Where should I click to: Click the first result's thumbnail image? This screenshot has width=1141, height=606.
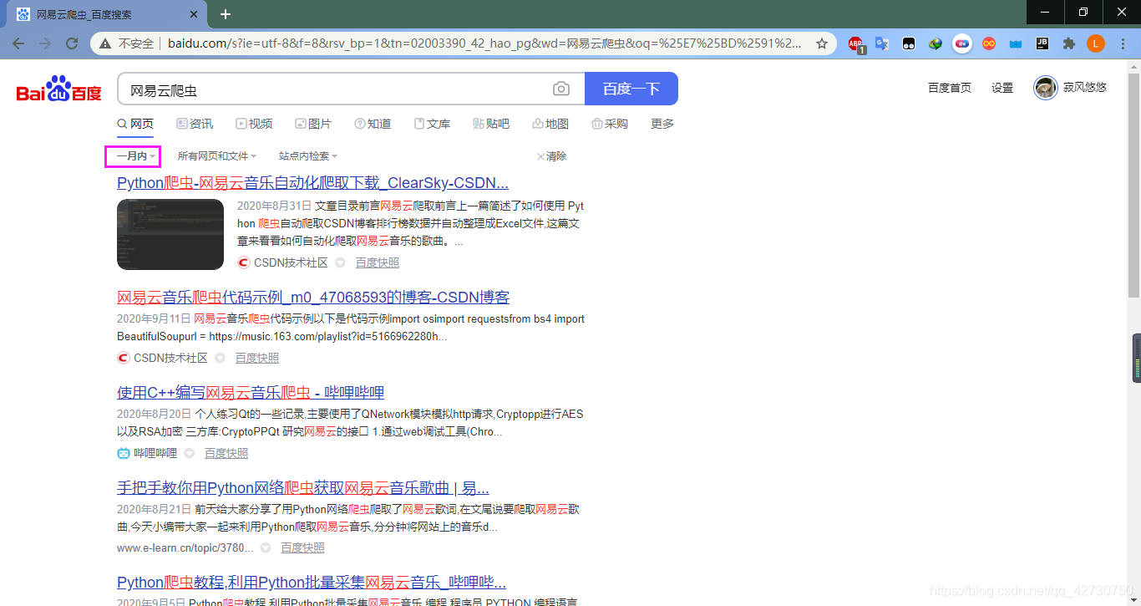[170, 234]
